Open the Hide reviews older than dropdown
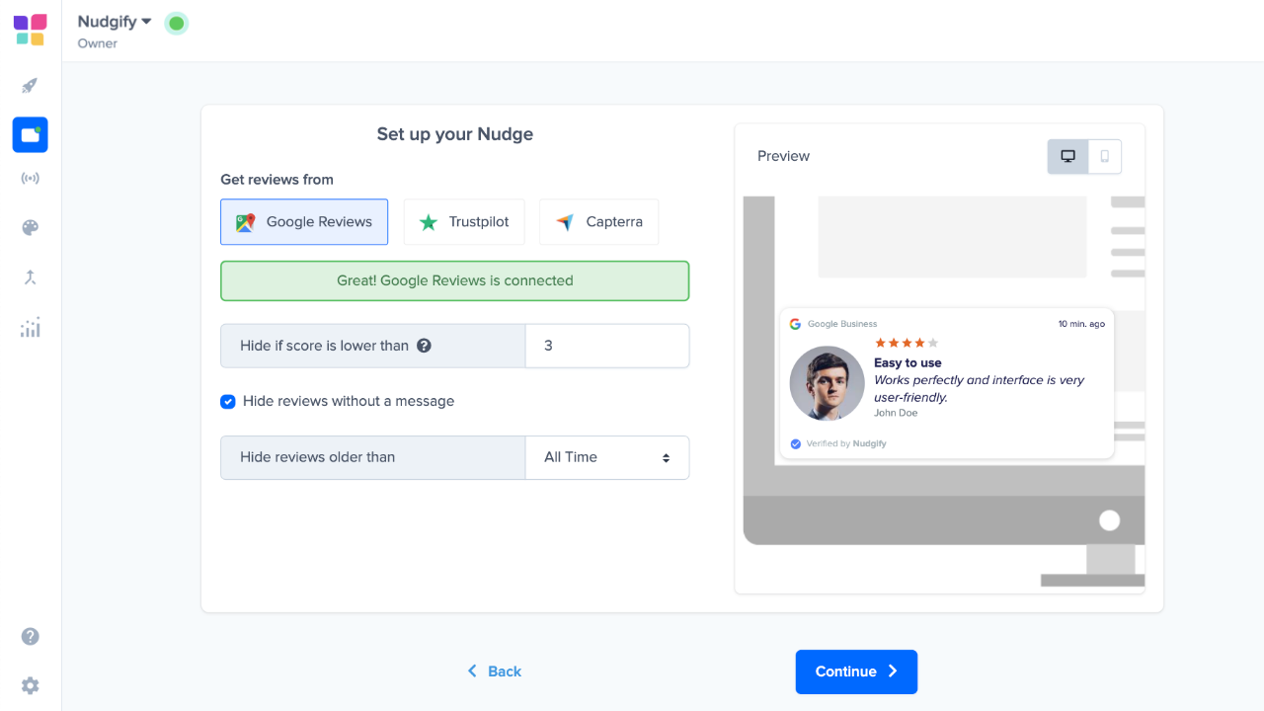This screenshot has width=1264, height=711. 606,457
